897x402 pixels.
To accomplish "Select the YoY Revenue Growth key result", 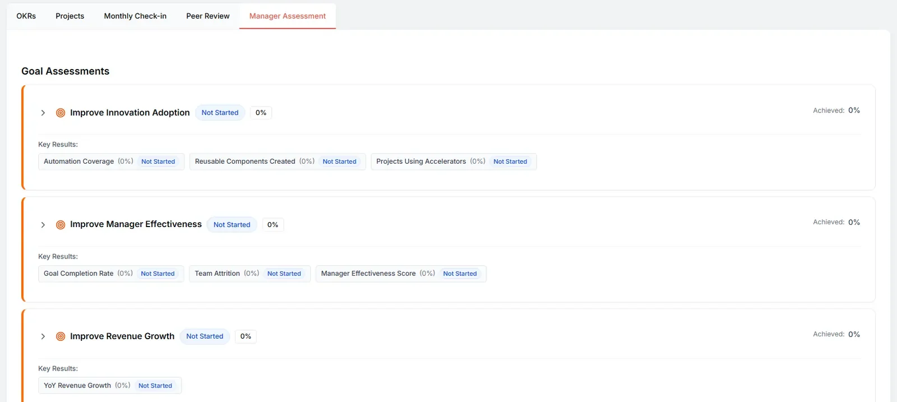I will pyautogui.click(x=110, y=386).
